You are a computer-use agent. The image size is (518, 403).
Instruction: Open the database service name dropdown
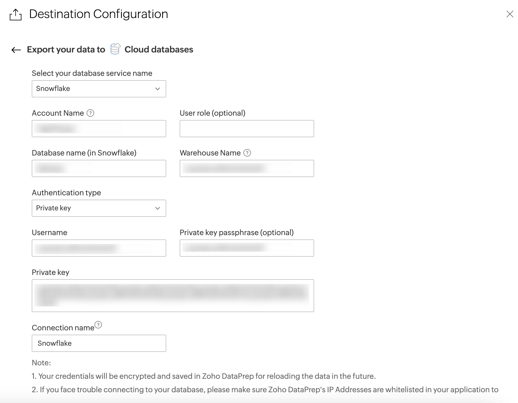(99, 89)
